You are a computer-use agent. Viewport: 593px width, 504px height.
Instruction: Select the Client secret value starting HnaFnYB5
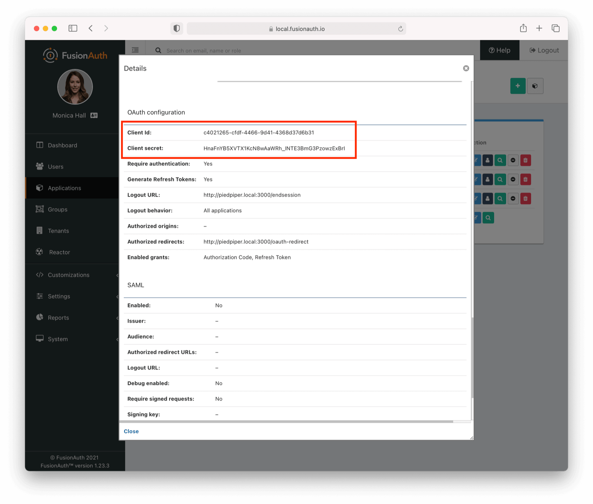tap(274, 148)
